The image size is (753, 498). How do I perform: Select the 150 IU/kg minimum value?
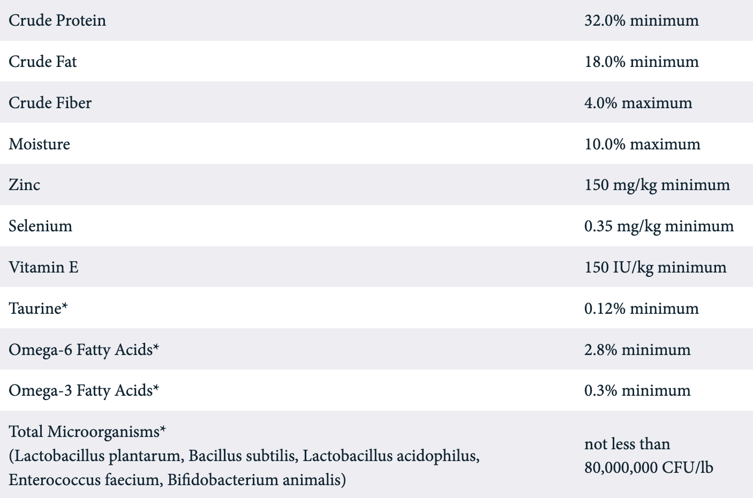coord(655,267)
